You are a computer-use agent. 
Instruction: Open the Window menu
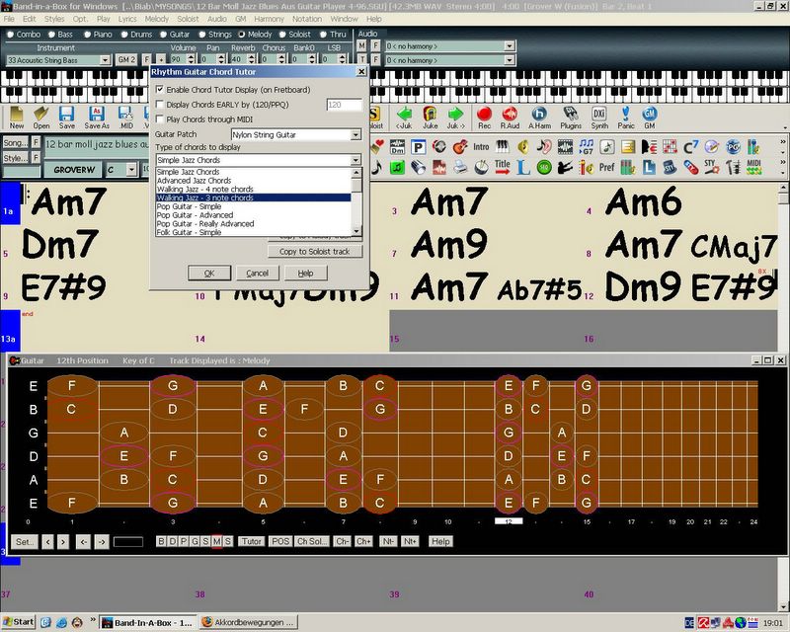click(344, 19)
